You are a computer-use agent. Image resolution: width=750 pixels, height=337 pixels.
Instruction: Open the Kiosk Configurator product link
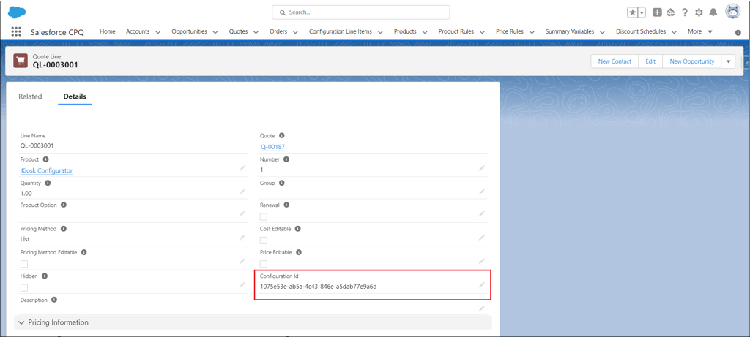point(47,170)
